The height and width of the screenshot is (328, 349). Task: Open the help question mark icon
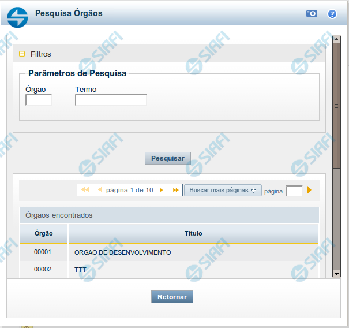tap(332, 14)
